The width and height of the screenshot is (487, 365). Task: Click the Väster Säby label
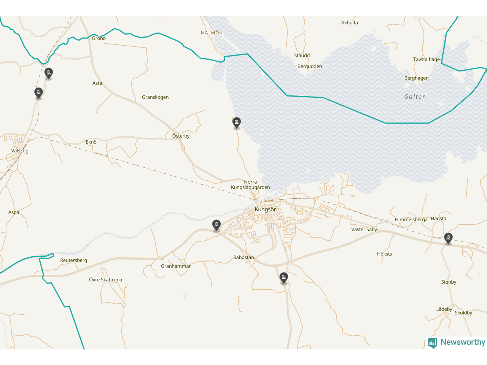(x=364, y=229)
